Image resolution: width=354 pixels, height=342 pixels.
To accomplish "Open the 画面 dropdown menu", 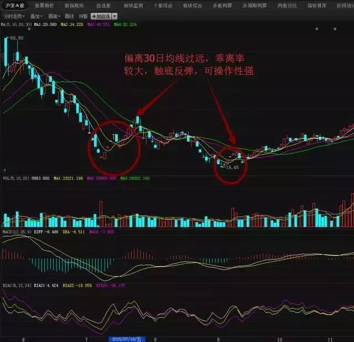I will pos(54,16).
